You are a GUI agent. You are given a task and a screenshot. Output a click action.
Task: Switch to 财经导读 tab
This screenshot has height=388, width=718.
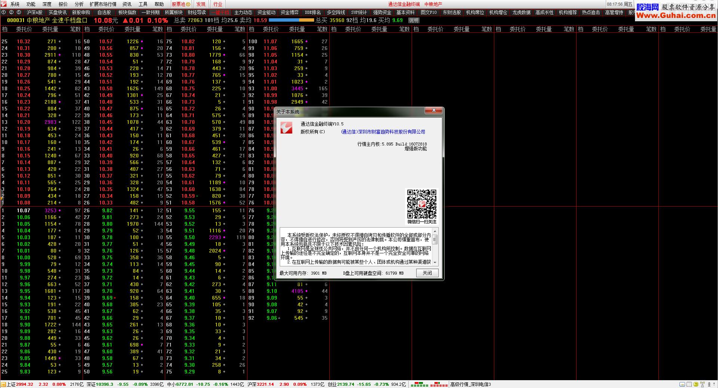coord(197,12)
